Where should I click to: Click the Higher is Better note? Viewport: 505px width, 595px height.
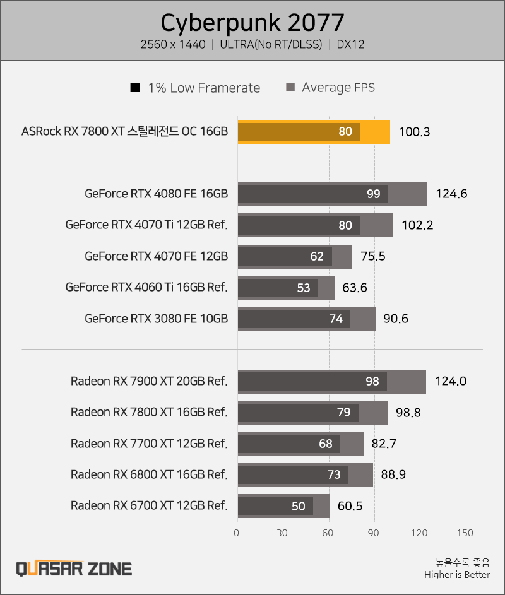457,575
